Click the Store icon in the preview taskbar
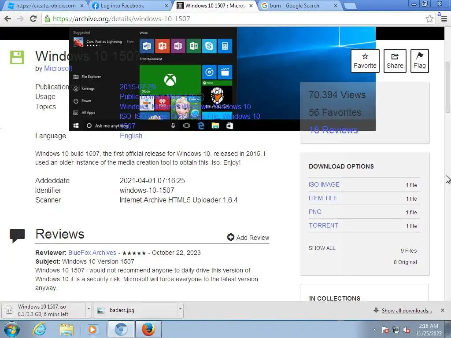 point(229,125)
